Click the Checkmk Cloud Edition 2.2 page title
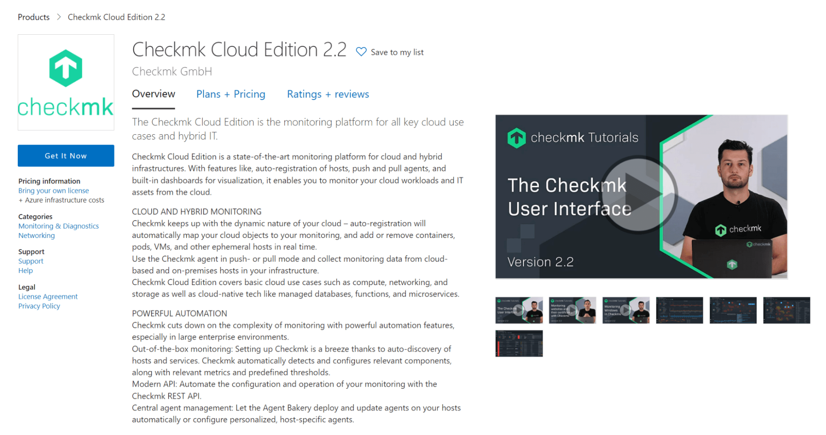 coord(239,50)
